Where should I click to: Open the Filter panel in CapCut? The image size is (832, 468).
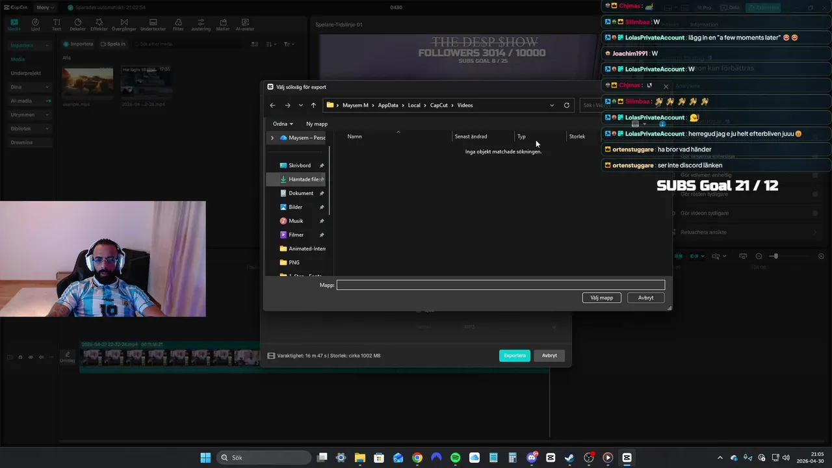click(178, 25)
